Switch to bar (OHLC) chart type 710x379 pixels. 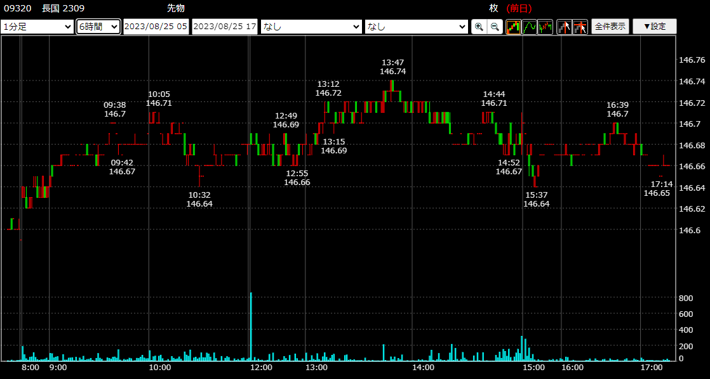[545, 27]
